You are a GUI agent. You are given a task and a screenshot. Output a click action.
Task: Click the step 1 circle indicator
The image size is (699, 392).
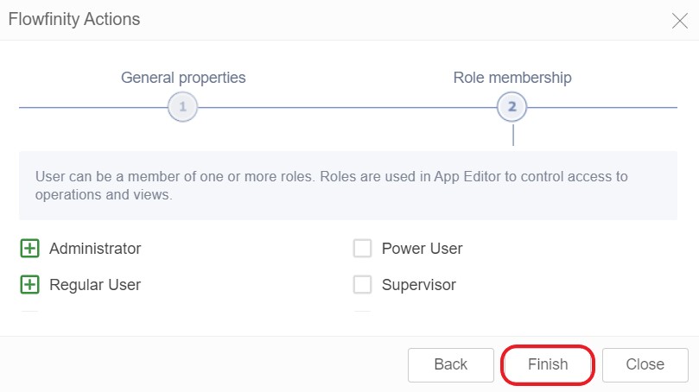182,107
